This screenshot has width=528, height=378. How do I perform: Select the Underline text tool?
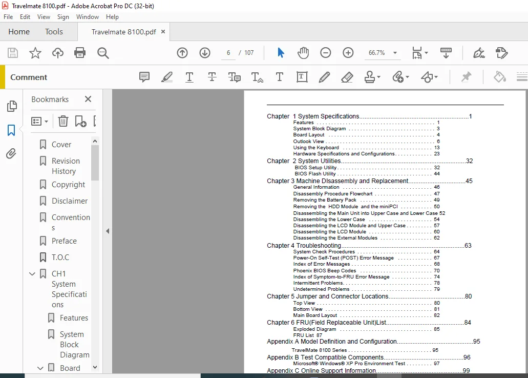pos(189,77)
